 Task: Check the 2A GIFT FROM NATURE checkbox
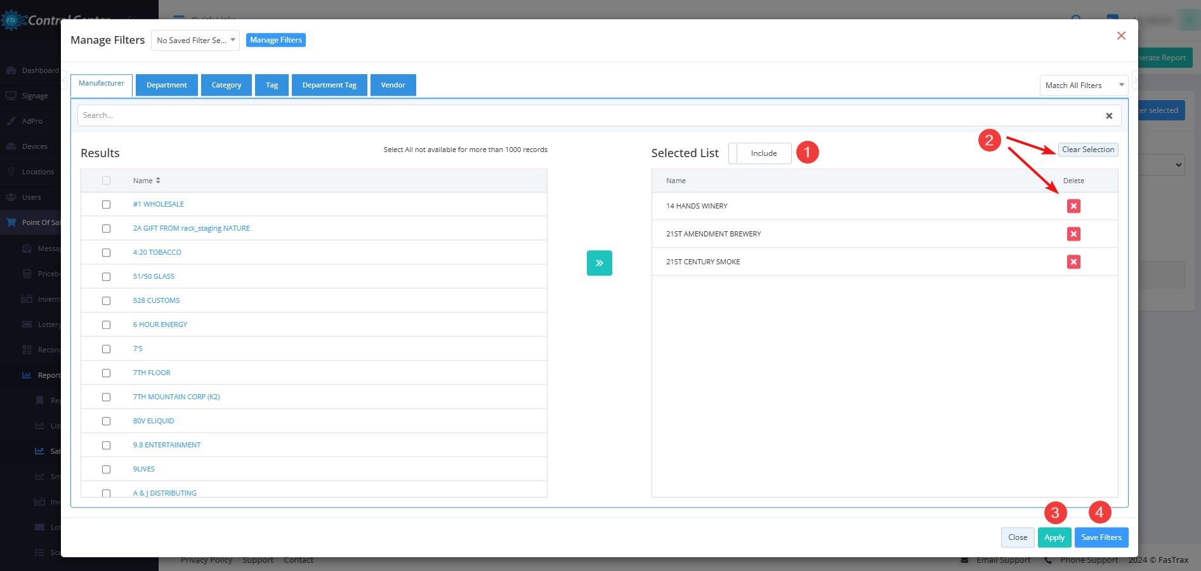point(106,229)
